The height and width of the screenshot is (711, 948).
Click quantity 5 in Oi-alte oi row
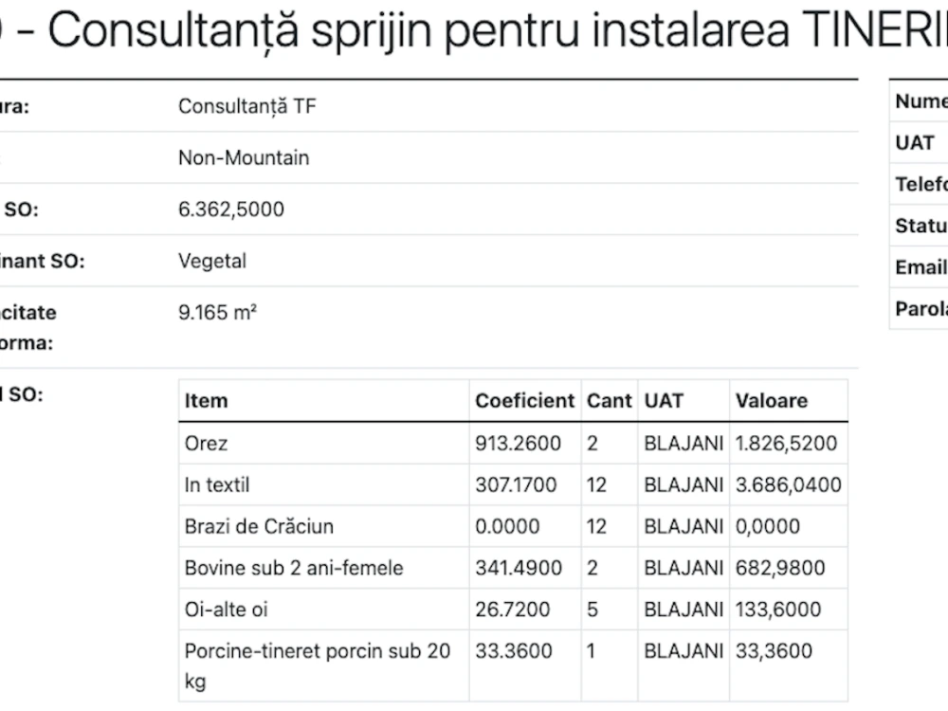[x=592, y=610]
